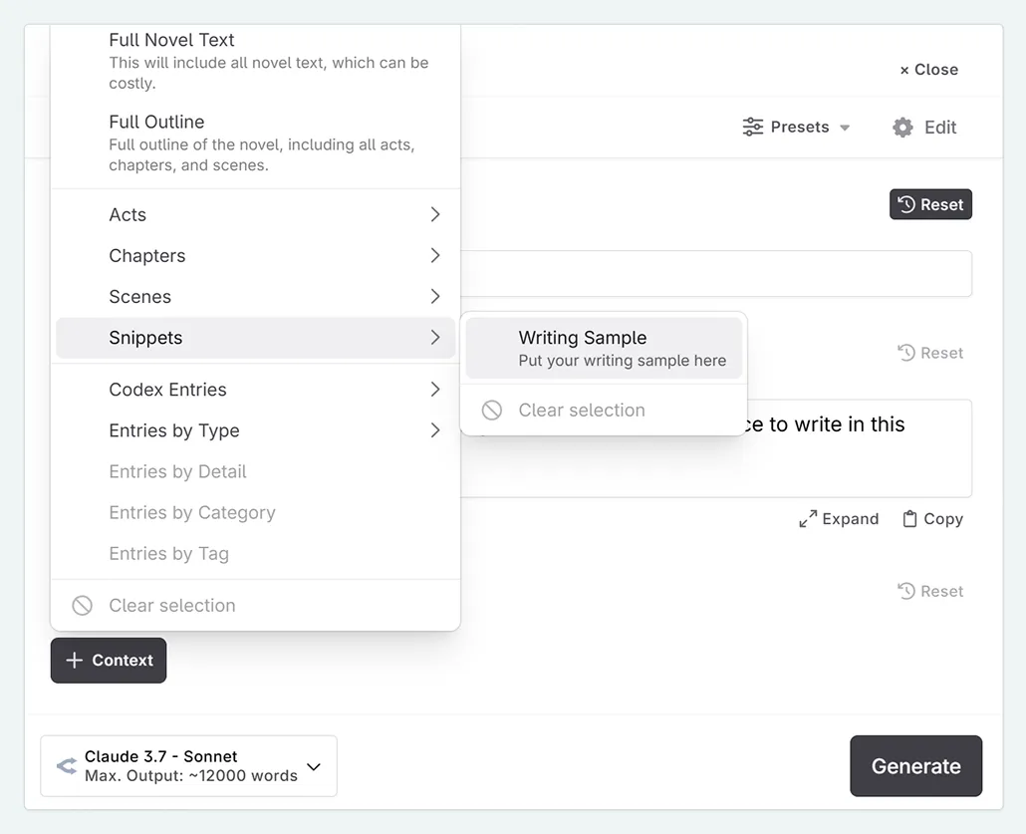This screenshot has height=834, width=1026.
Task: Click inside the empty prompt field
Action: coord(717,274)
